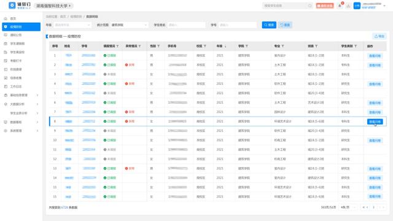Filter the 专业 column via funnel icon
This screenshot has width=393, height=221.
click(282, 46)
